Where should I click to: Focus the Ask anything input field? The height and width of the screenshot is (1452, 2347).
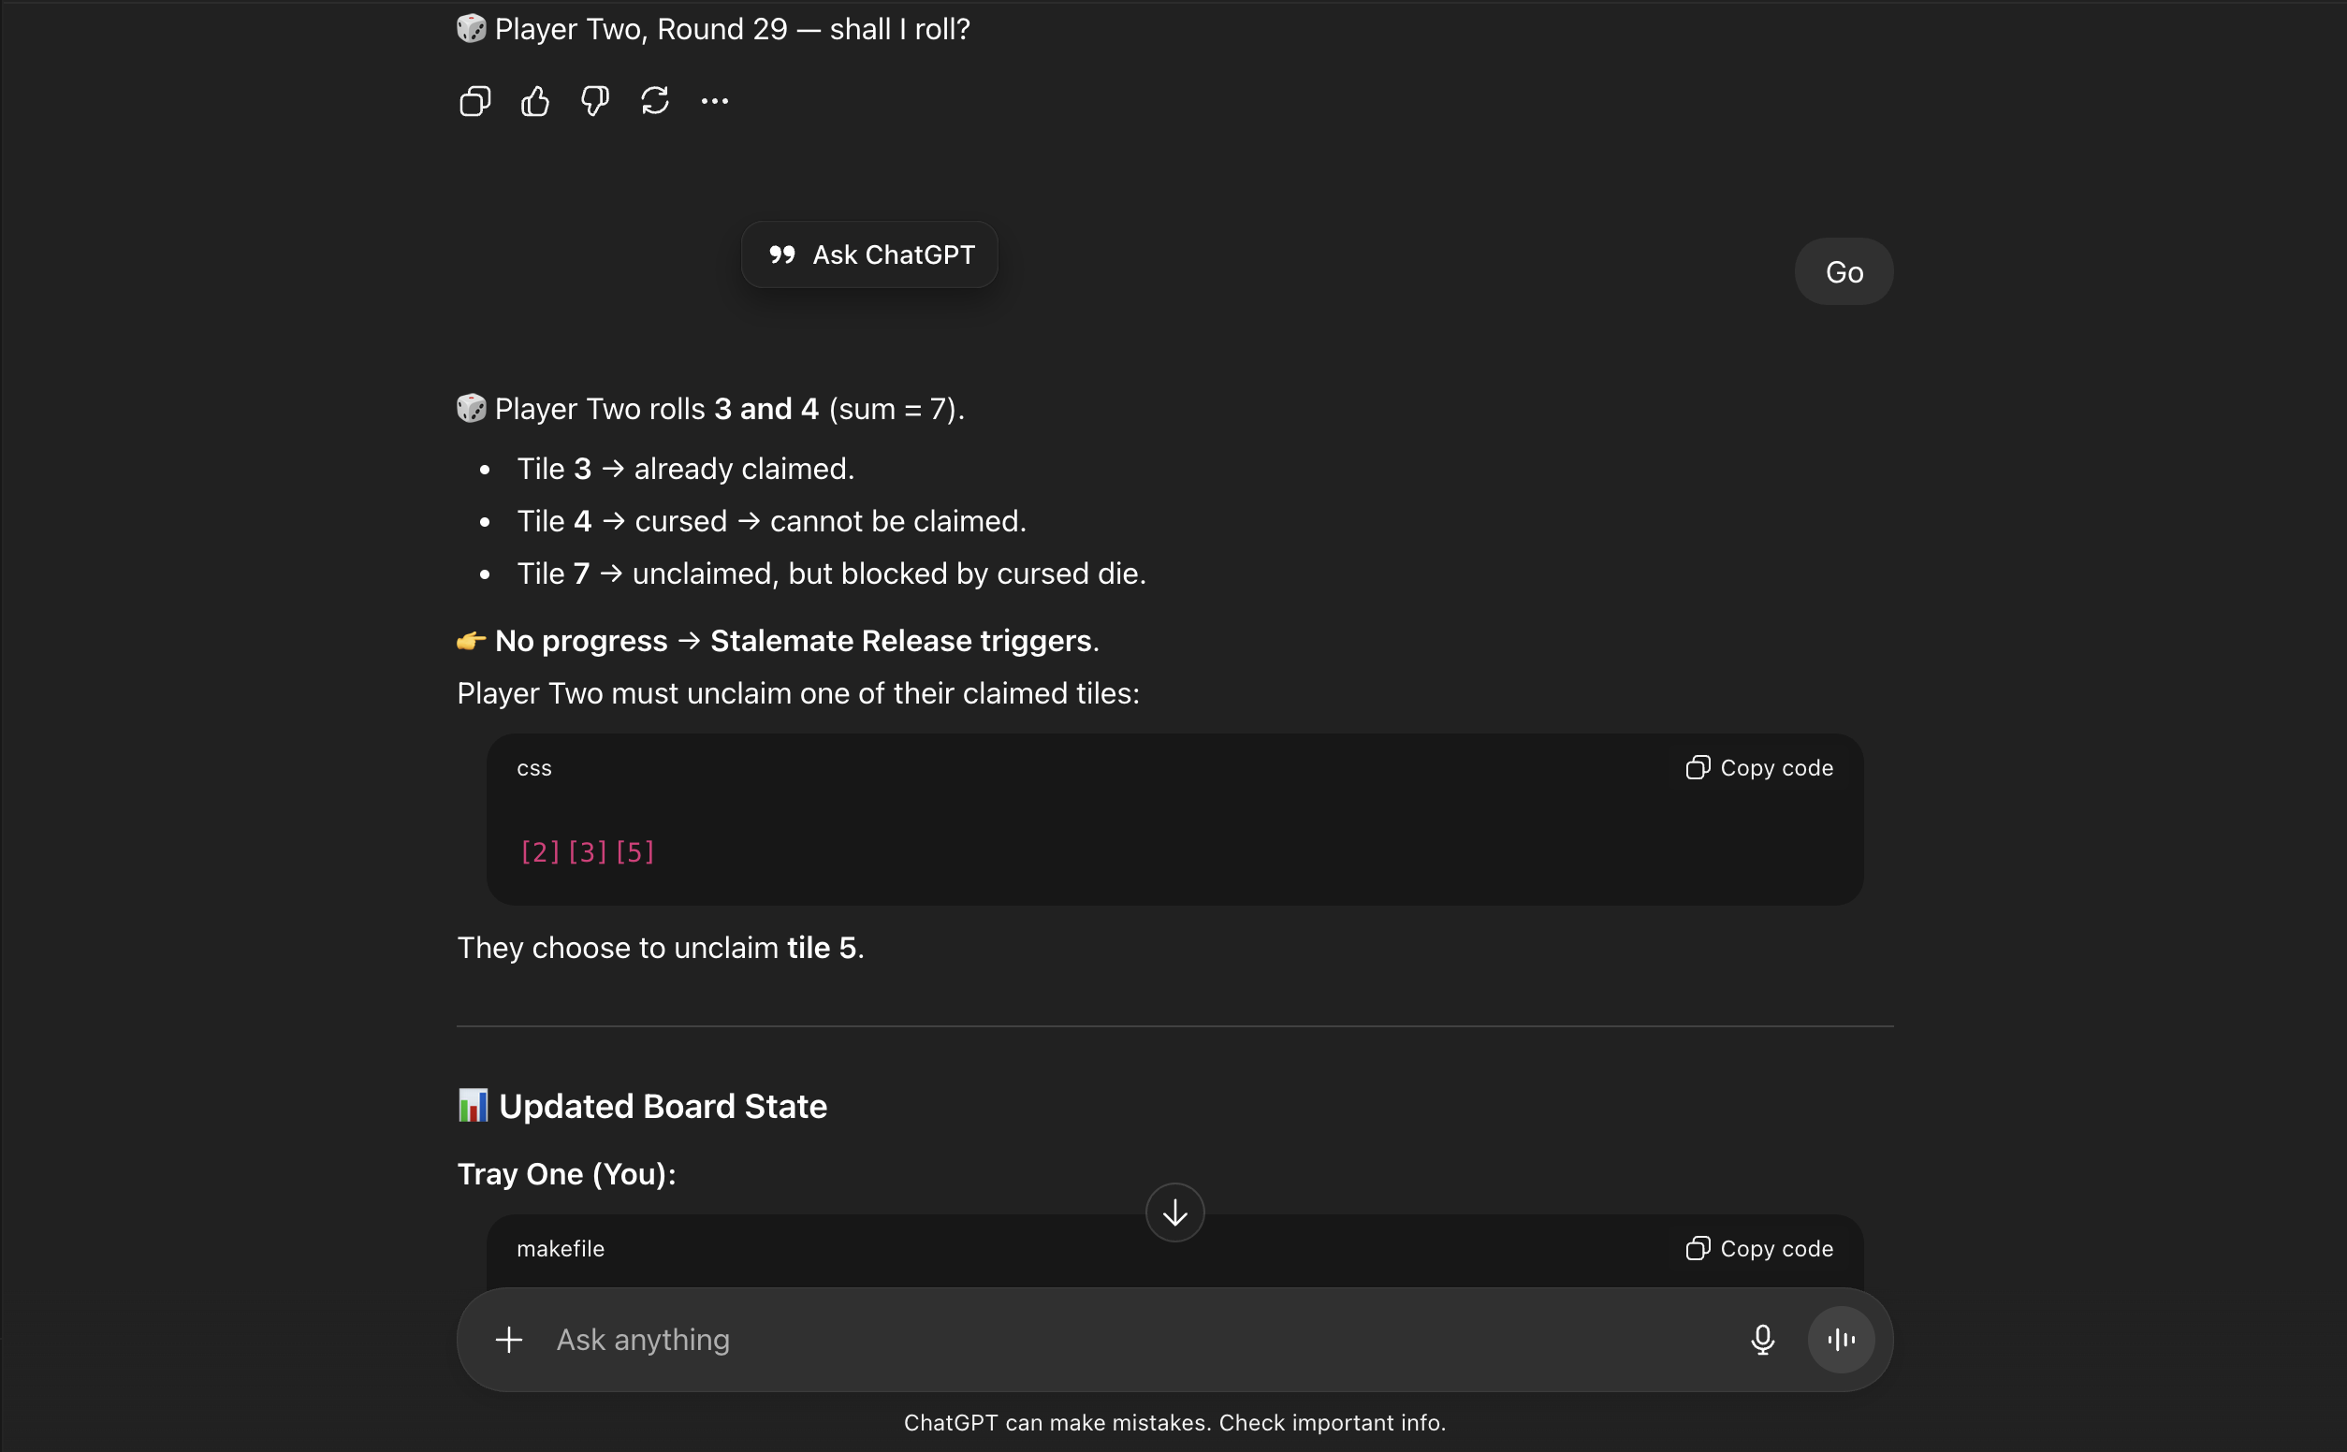click(1104, 1340)
